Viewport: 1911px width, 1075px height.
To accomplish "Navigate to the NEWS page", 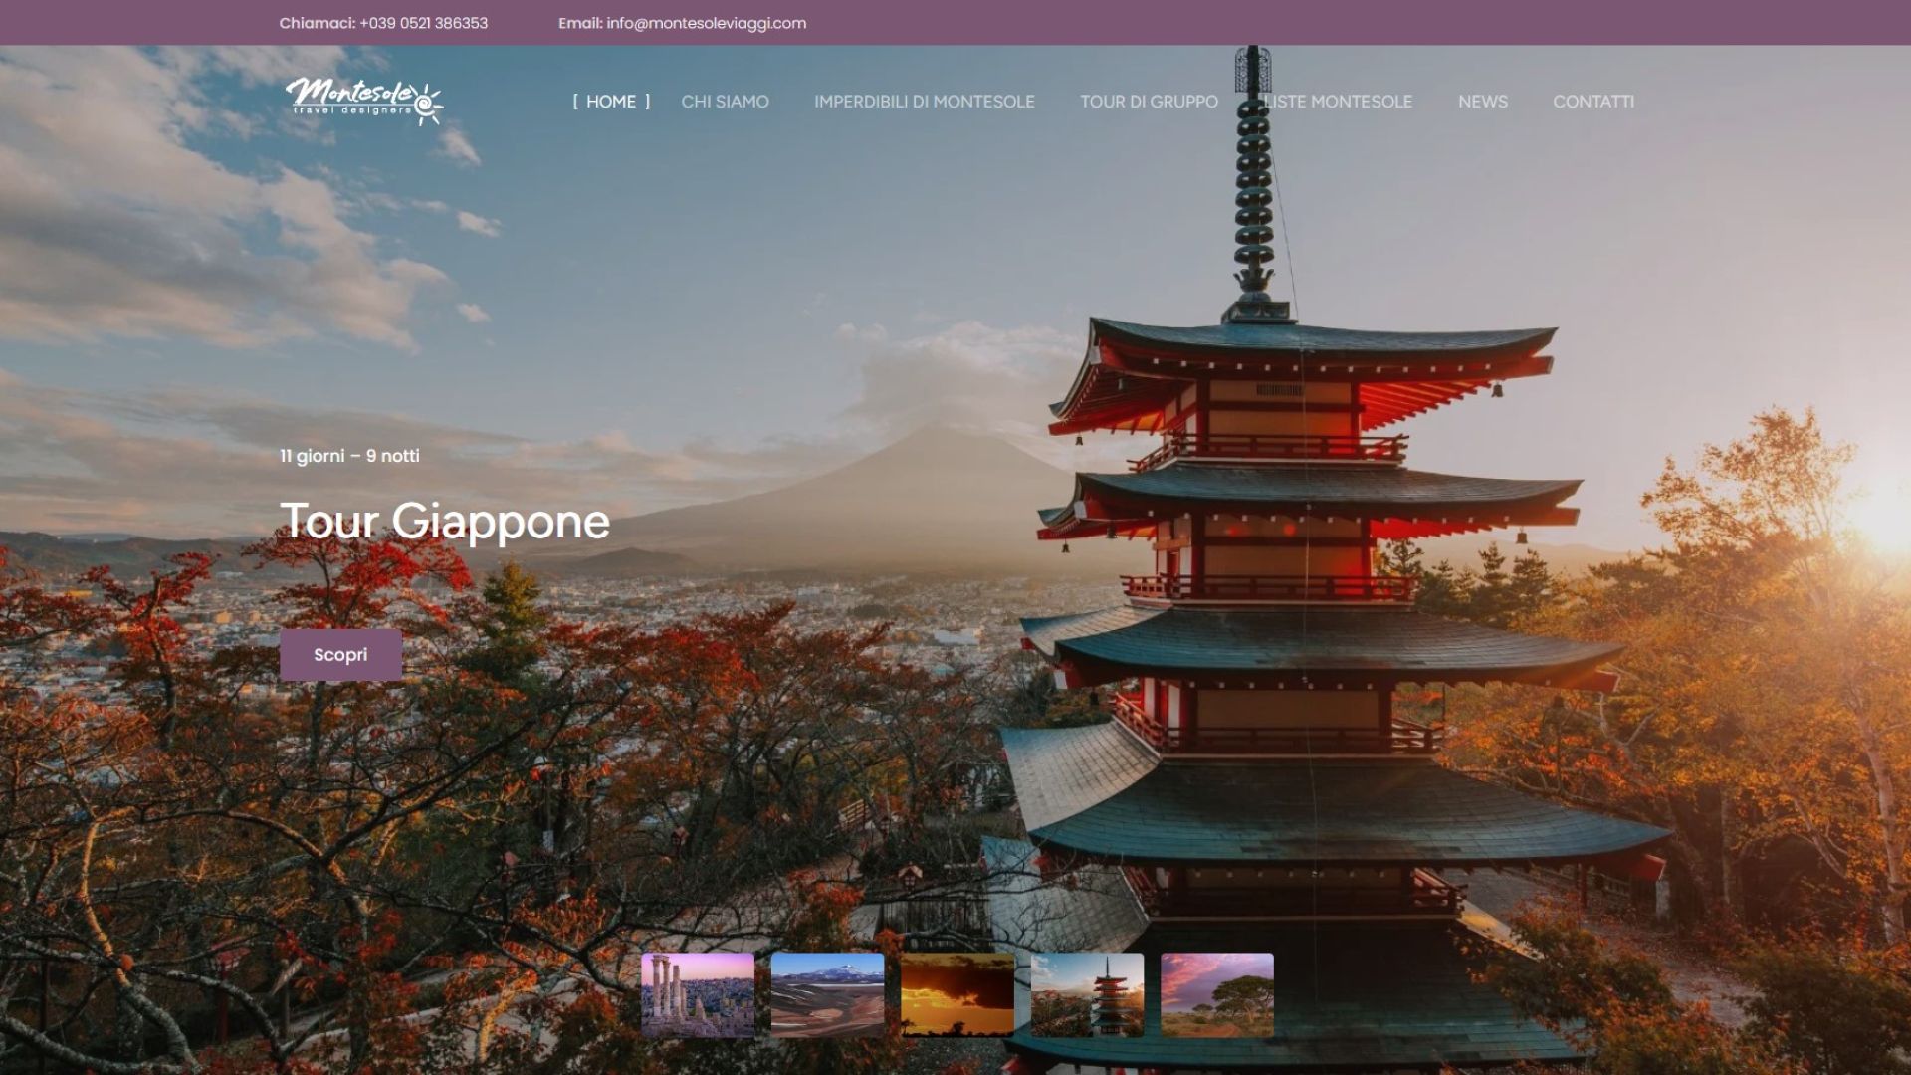I will [1482, 102].
